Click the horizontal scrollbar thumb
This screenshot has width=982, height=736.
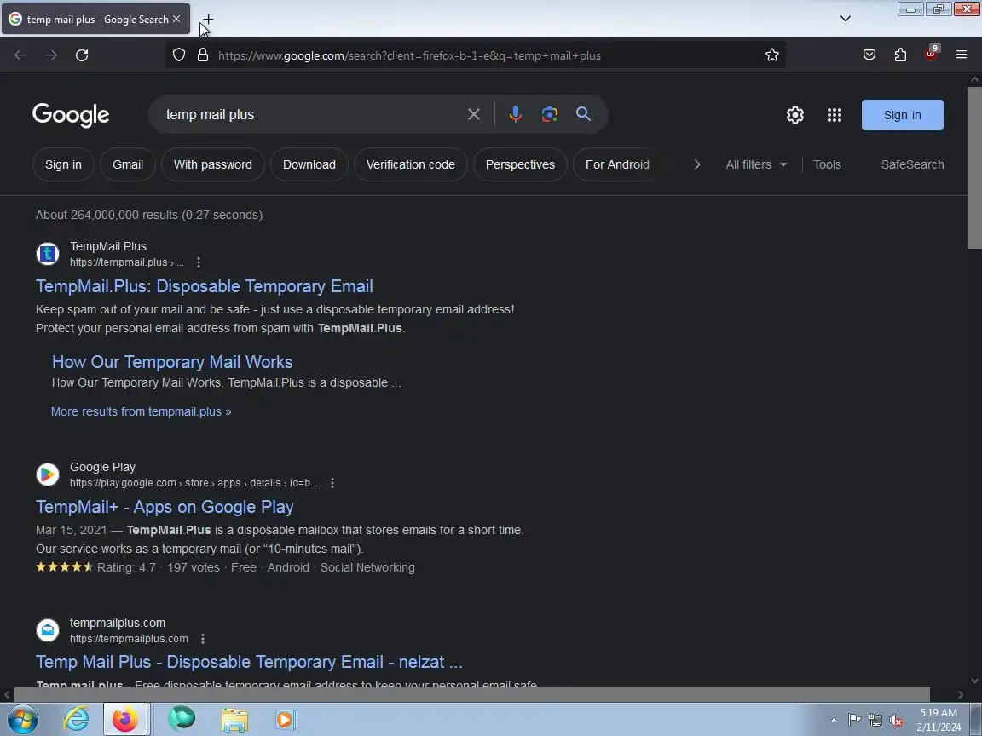[x=472, y=694]
